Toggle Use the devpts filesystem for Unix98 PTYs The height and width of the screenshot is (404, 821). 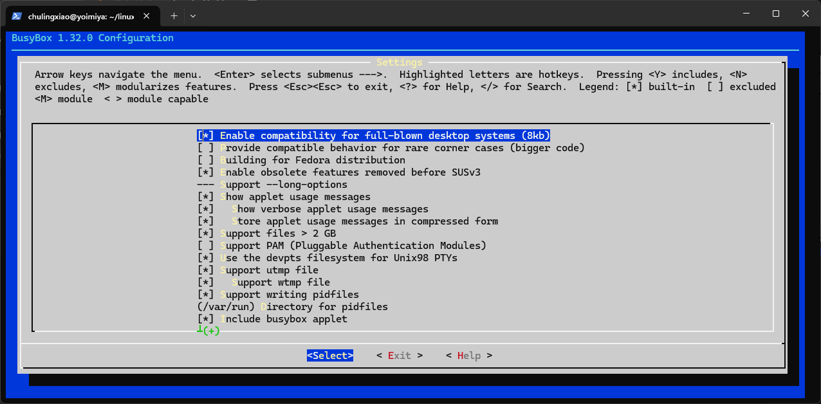[327, 258]
